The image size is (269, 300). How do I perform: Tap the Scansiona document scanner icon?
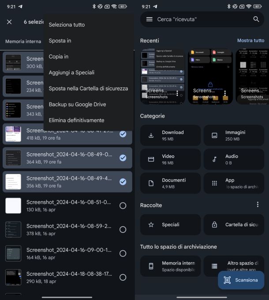(227, 280)
